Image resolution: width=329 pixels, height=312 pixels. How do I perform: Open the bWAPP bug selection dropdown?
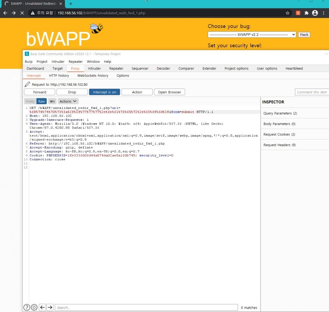(x=252, y=35)
